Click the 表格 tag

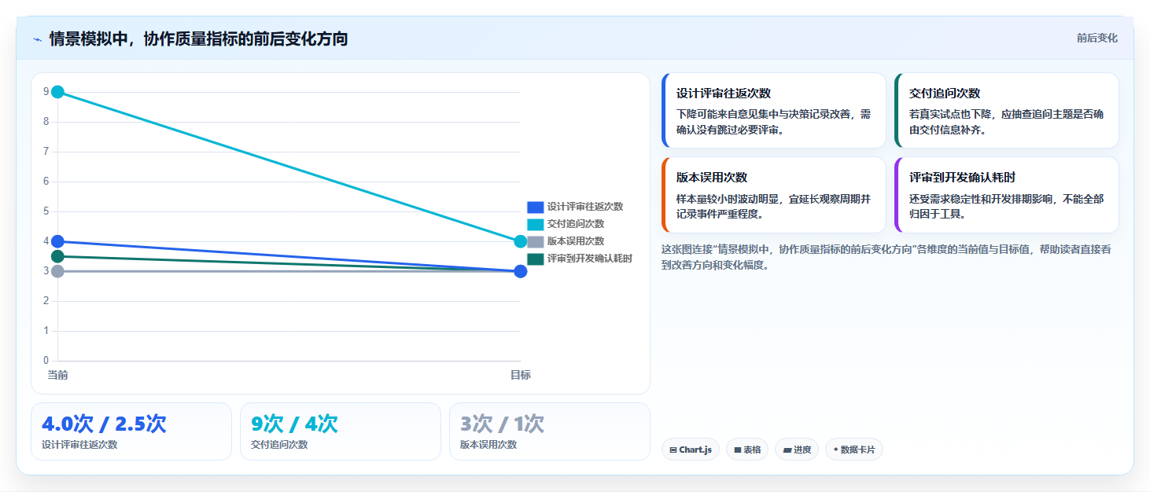747,450
